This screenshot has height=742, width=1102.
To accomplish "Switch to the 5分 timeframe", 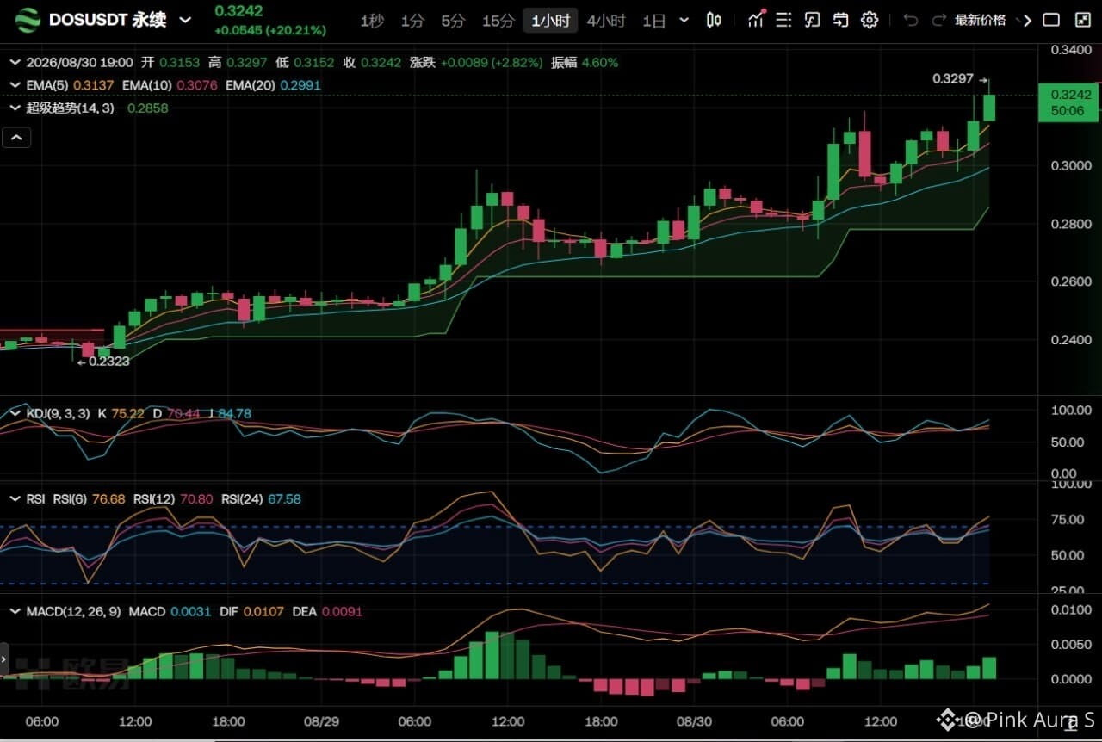I will coord(453,21).
